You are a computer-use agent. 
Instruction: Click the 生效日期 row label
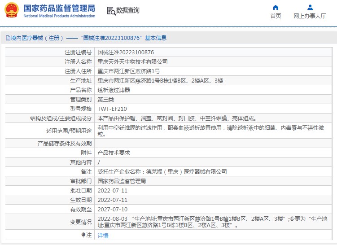[x=81, y=200]
